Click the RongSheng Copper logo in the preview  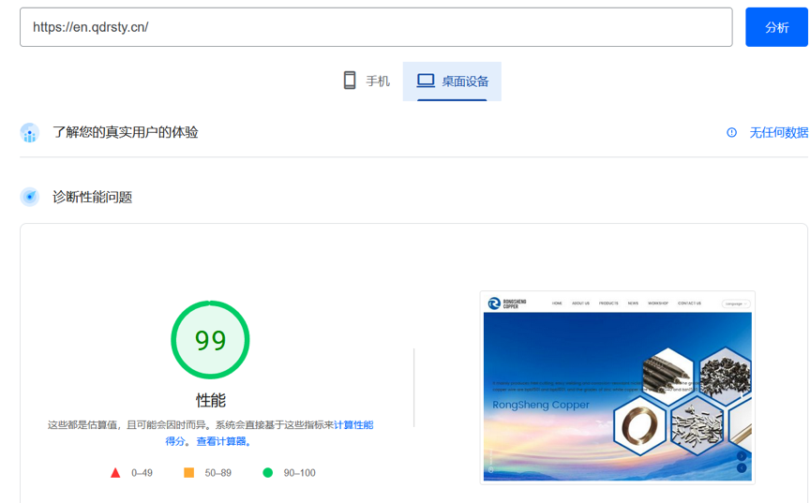[x=507, y=303]
